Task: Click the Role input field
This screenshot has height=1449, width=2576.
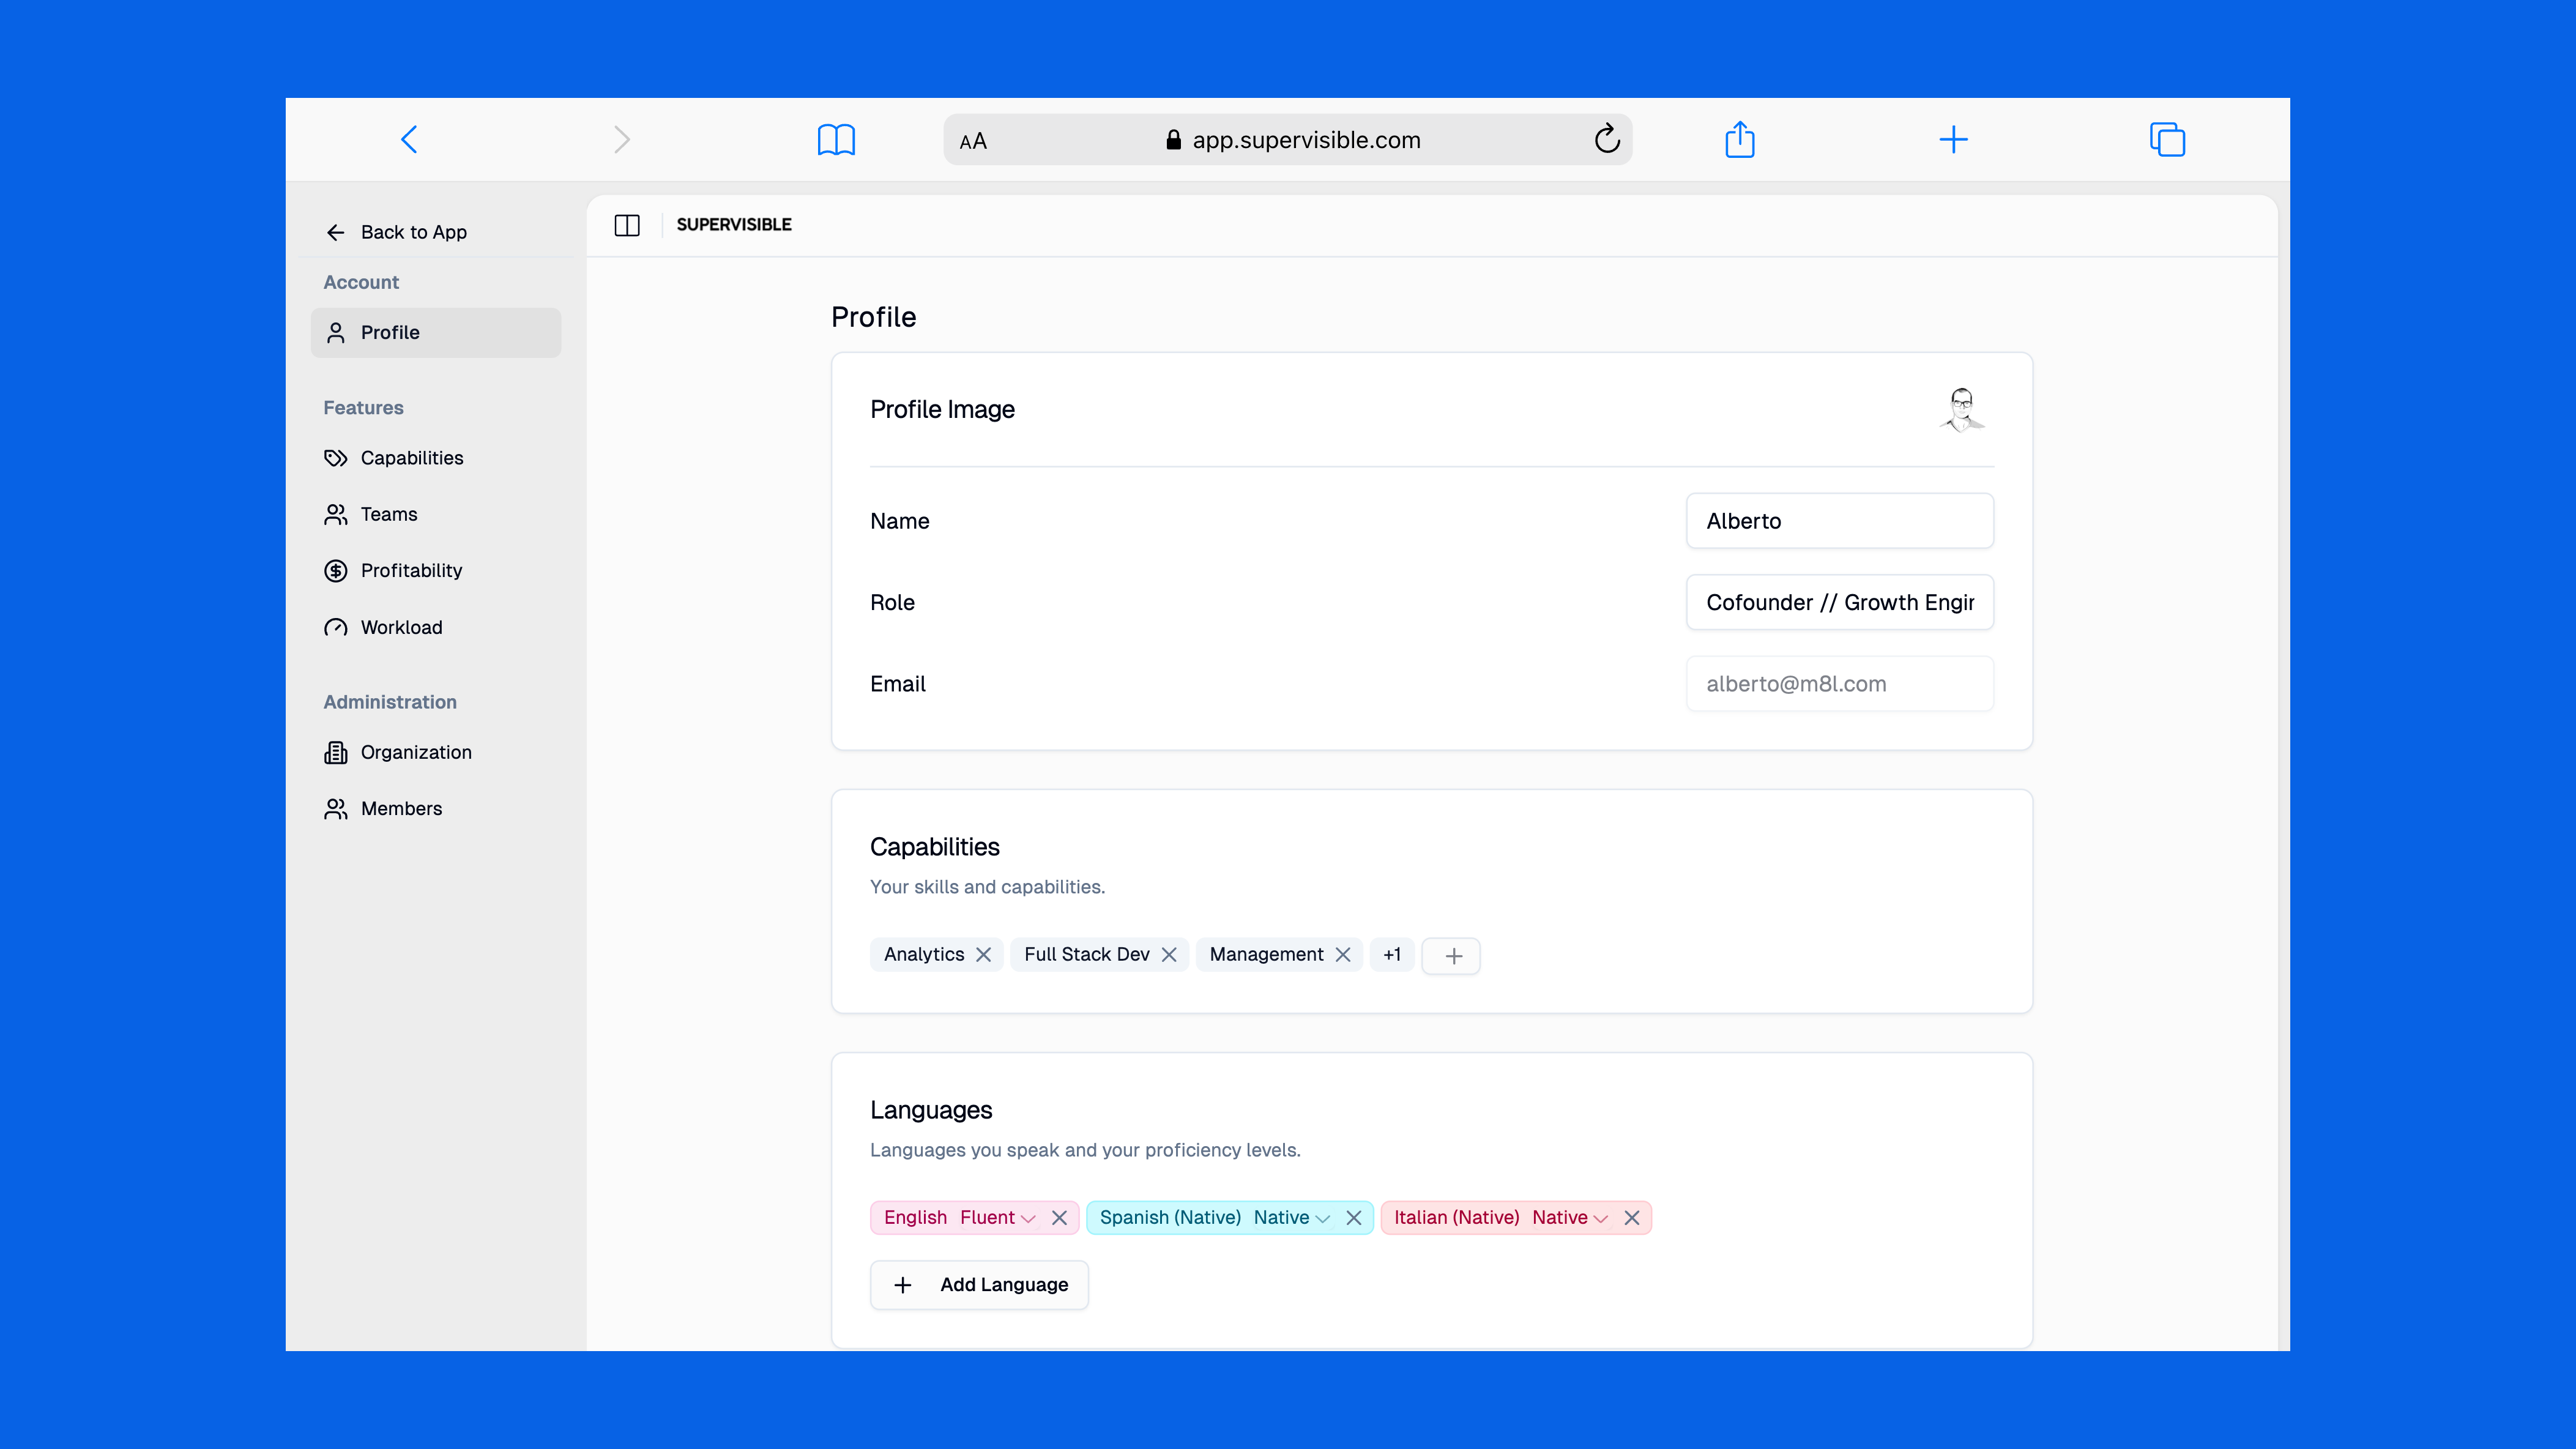Action: (x=1839, y=602)
